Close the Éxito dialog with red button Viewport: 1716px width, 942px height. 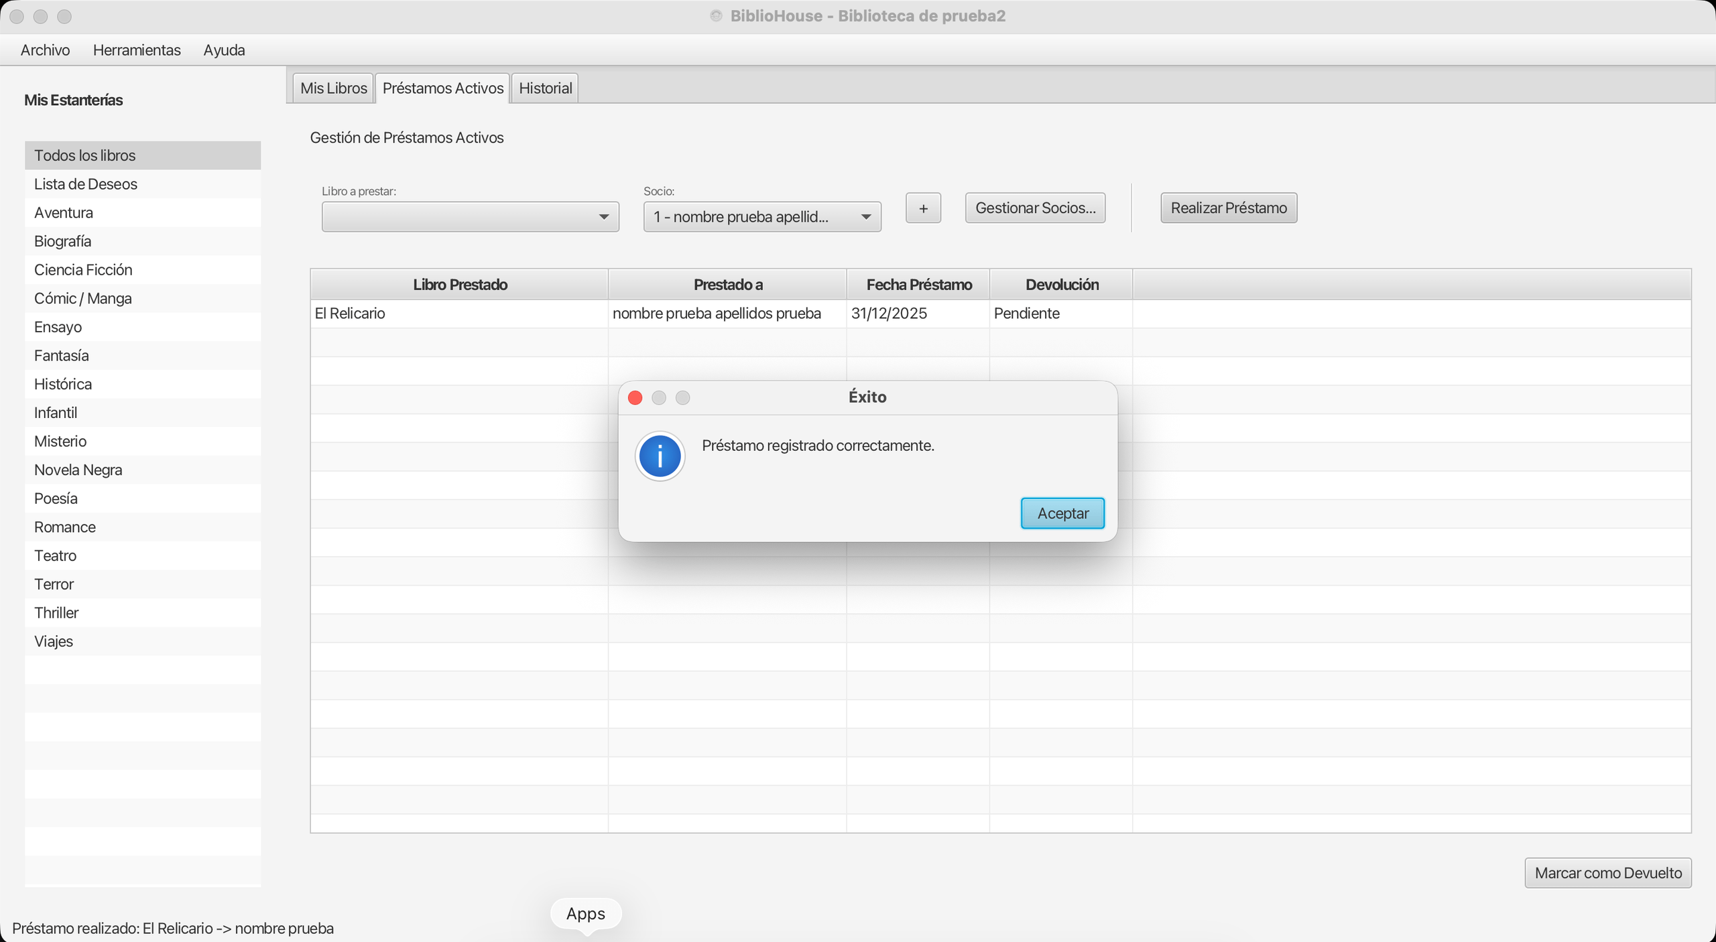(x=635, y=398)
